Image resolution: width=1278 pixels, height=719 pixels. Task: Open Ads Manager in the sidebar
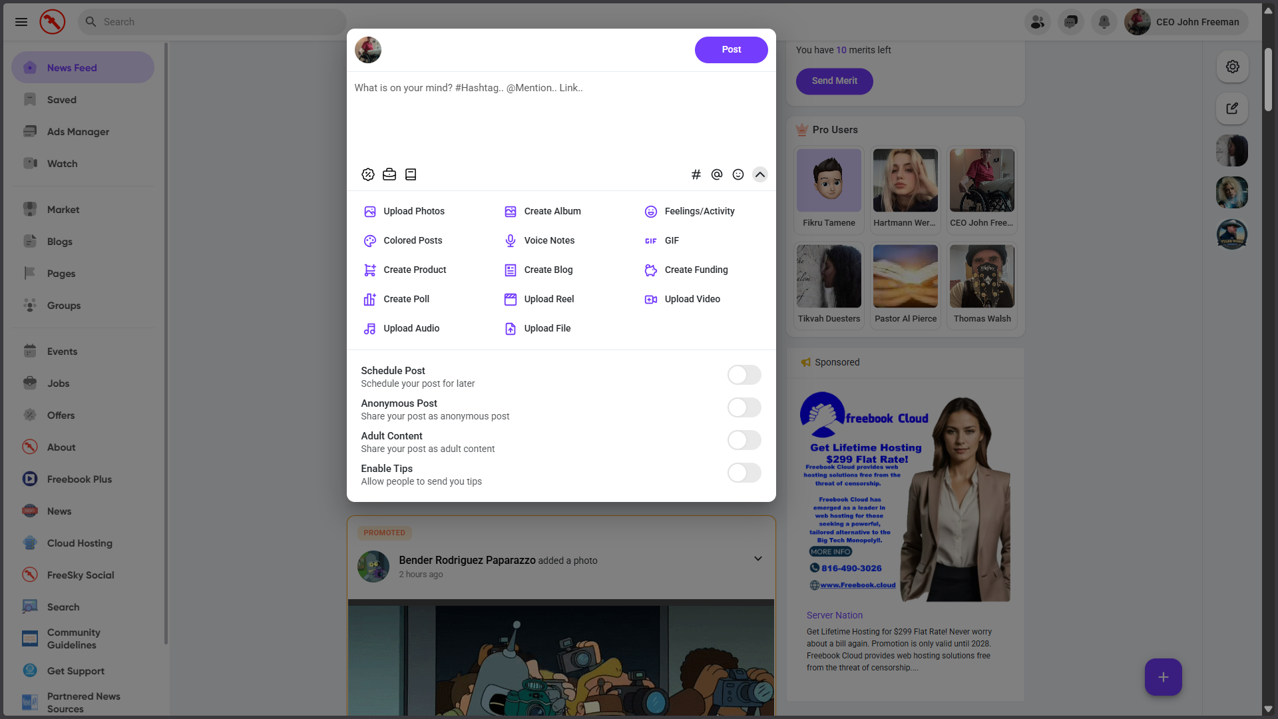point(78,132)
